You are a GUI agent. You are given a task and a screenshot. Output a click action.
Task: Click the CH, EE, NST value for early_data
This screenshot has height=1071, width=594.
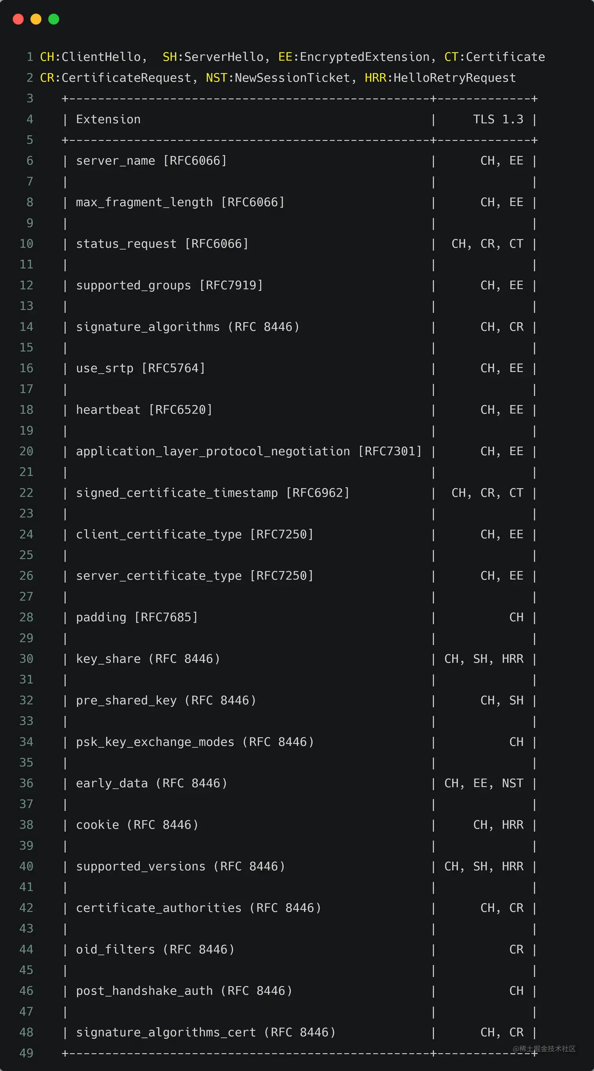484,783
